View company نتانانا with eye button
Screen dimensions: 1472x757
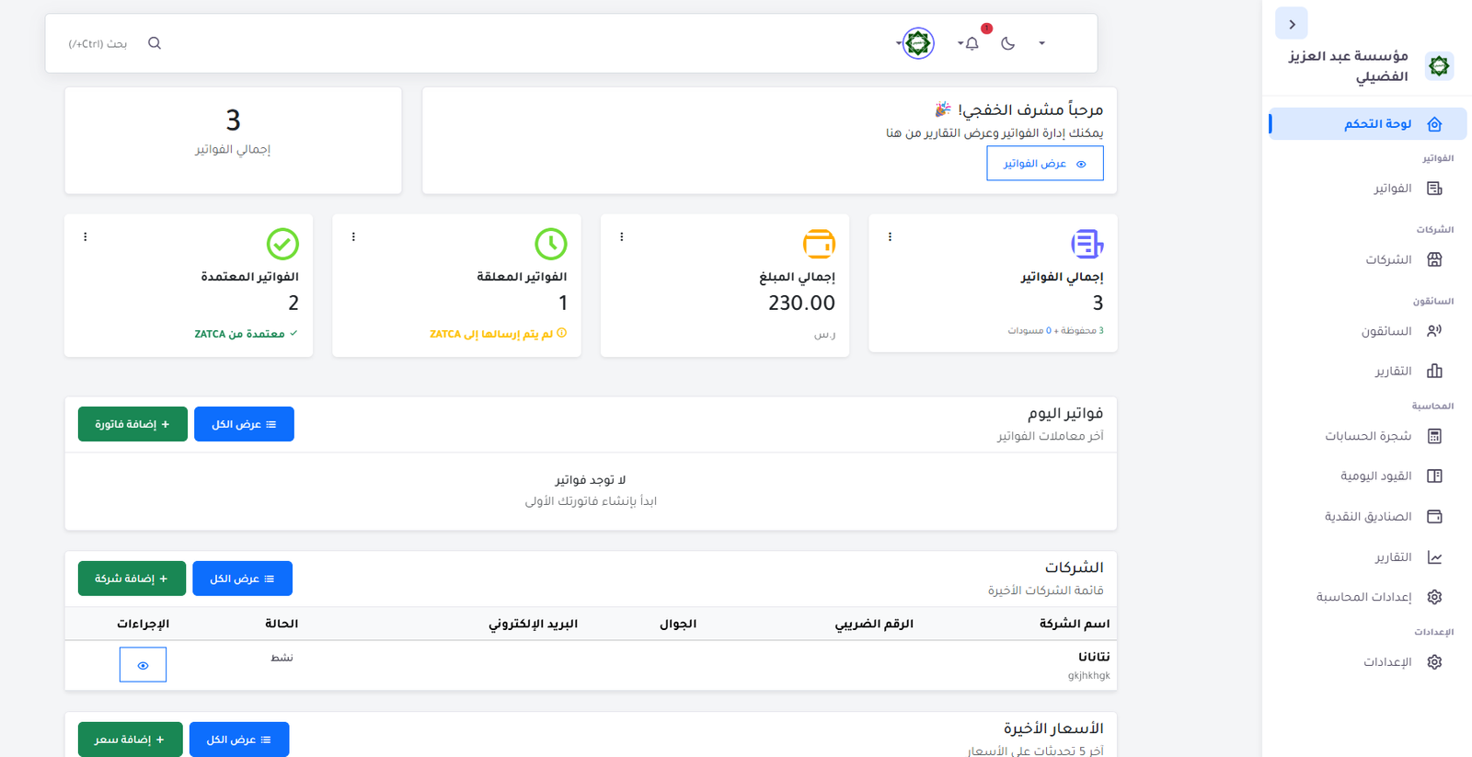pos(143,665)
